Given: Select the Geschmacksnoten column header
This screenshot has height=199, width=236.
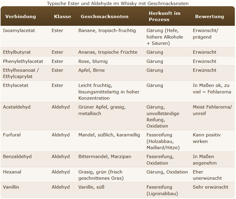Looking at the screenshot, I should click(x=104, y=16).
